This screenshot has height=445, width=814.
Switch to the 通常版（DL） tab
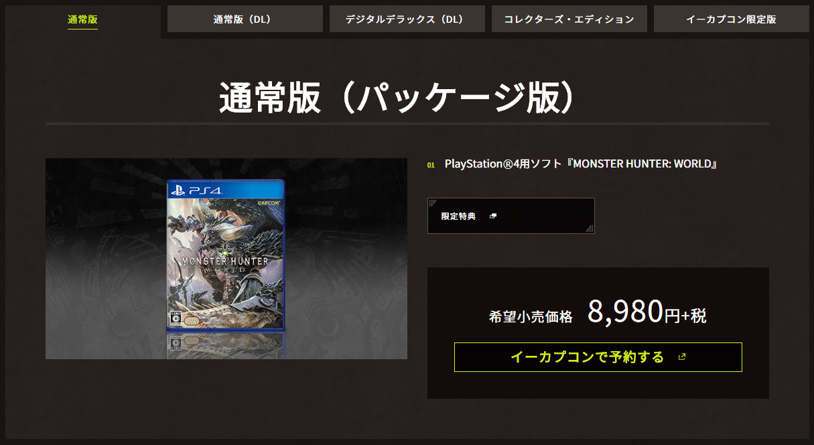(x=245, y=19)
